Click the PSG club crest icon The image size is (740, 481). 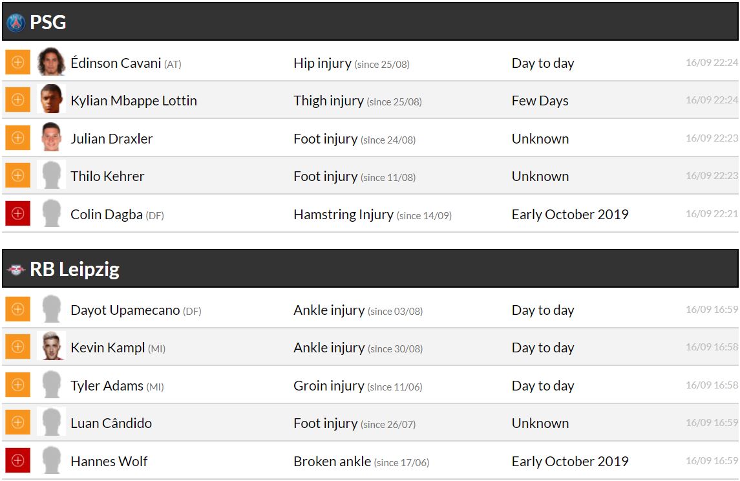16,23
